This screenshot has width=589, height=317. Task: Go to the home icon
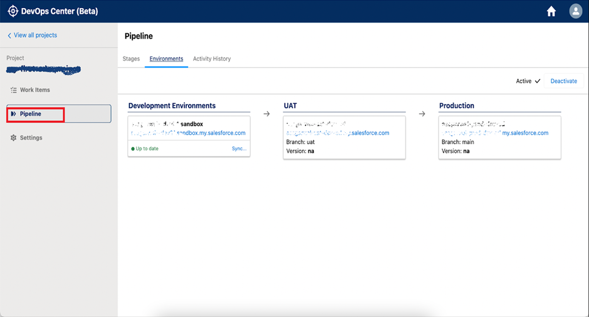551,11
